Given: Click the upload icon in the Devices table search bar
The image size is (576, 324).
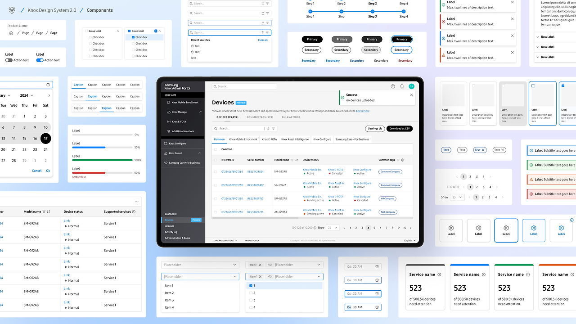Looking at the screenshot, I should point(268,129).
